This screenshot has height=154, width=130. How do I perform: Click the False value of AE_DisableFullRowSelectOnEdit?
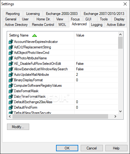pos(80,64)
